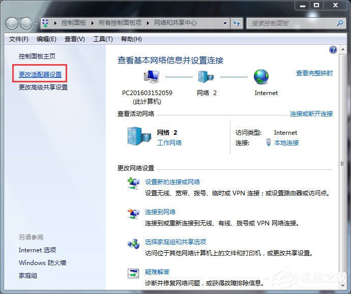This screenshot has width=351, height=294.
Task: Open 更改高级共享设置 link
Action: point(43,87)
